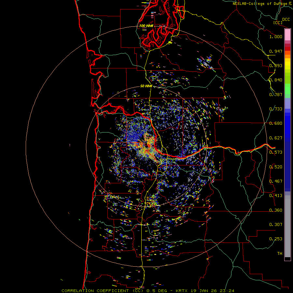Select the pink segment of the color bar
This screenshot has width=293, height=293.
pyautogui.click(x=287, y=35)
